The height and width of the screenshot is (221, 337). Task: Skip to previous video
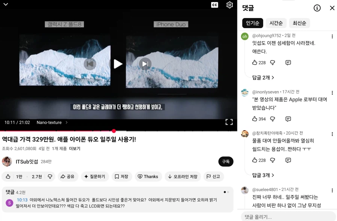pyautogui.click(x=90, y=64)
